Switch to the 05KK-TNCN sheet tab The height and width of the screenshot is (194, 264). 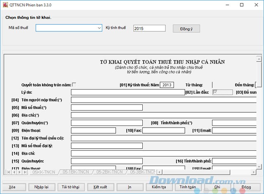(x=43, y=172)
